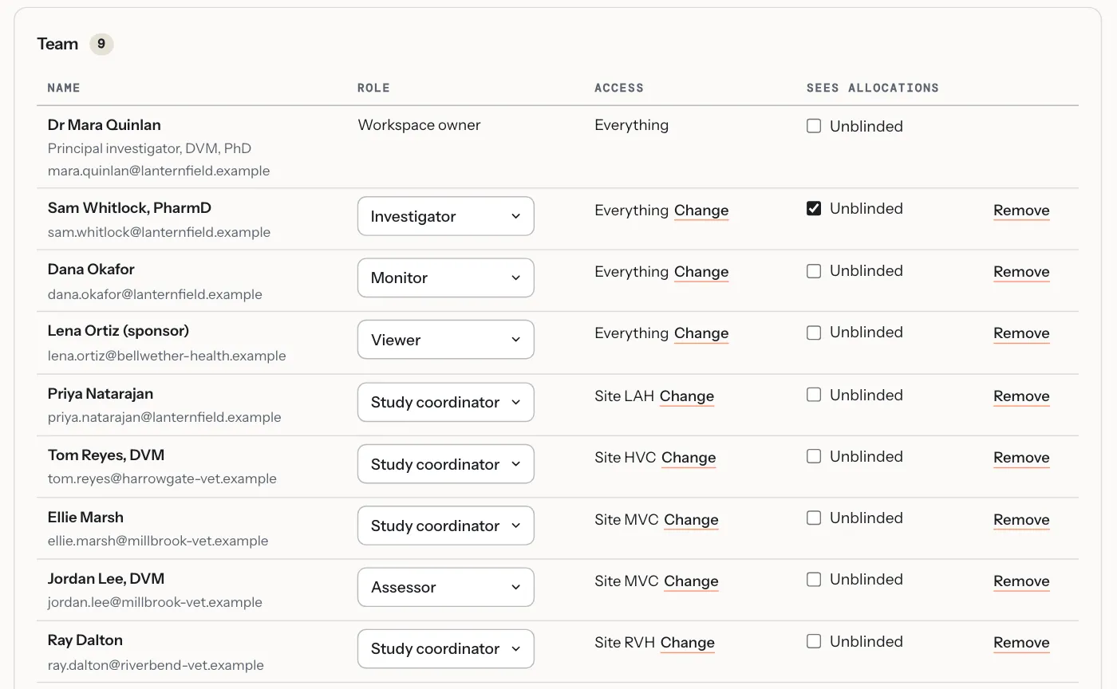The image size is (1117, 689).
Task: Check Unblinded for Lena Ortiz
Action: pos(814,333)
